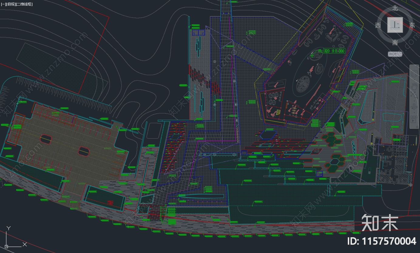Screen dimensions: 420x253
Task: Select the FL 320 ±0.000 elevation label
Action: [331, 51]
